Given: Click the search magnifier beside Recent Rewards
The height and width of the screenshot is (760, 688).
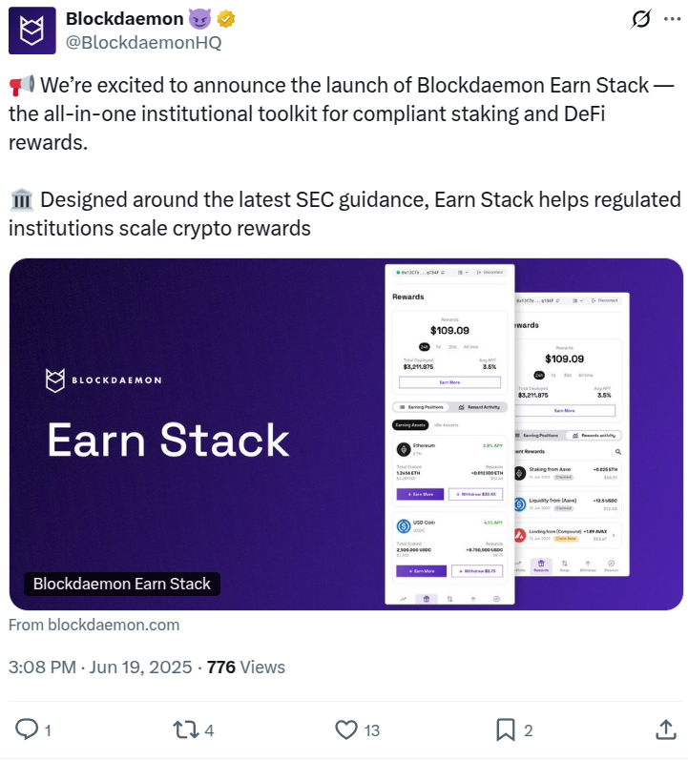Looking at the screenshot, I should [x=618, y=450].
